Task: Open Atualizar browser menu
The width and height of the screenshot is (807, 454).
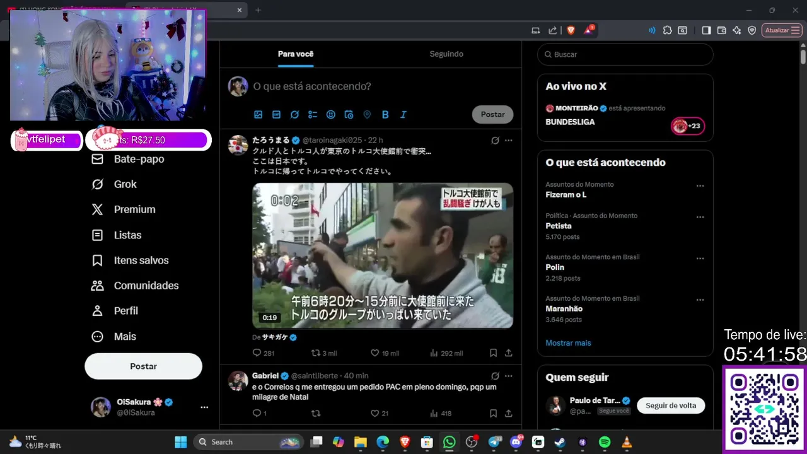Action: point(781,30)
